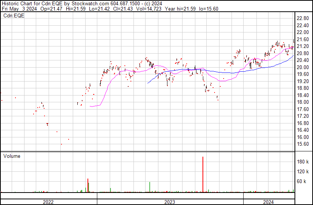Click the 19.60 price axis label
The width and height of the screenshot is (313, 205).
[302, 74]
